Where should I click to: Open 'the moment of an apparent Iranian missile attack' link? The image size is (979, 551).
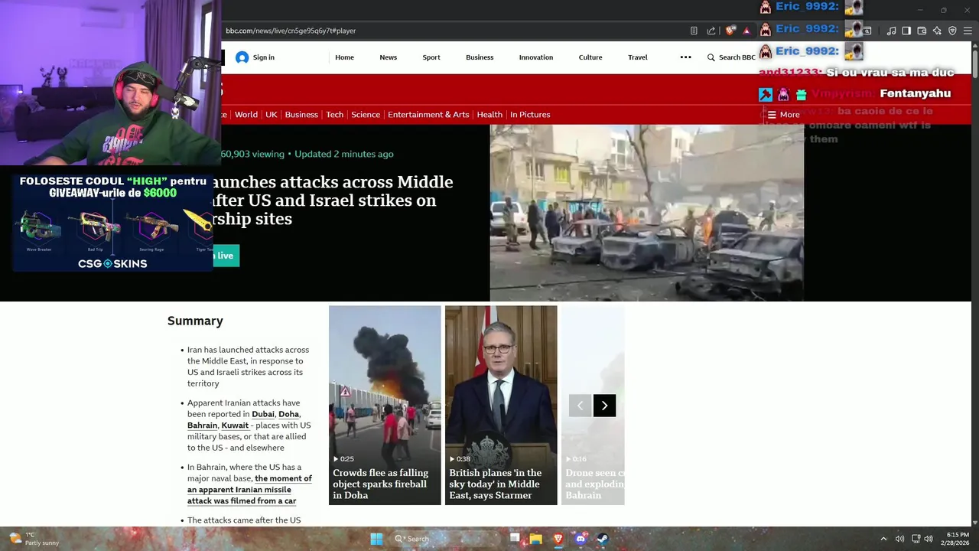[x=249, y=490]
